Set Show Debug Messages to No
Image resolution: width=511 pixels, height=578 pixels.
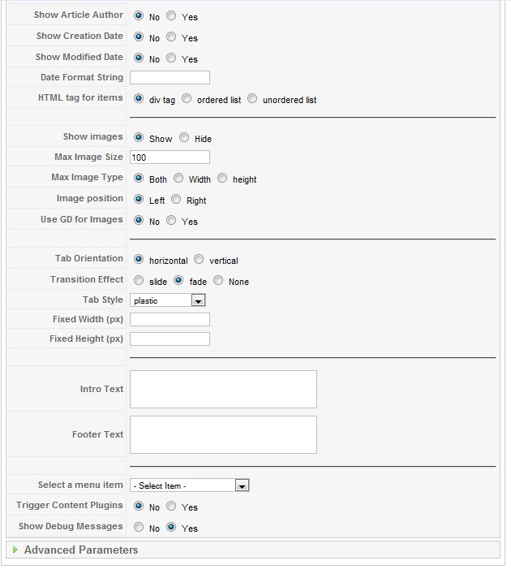[x=139, y=527]
